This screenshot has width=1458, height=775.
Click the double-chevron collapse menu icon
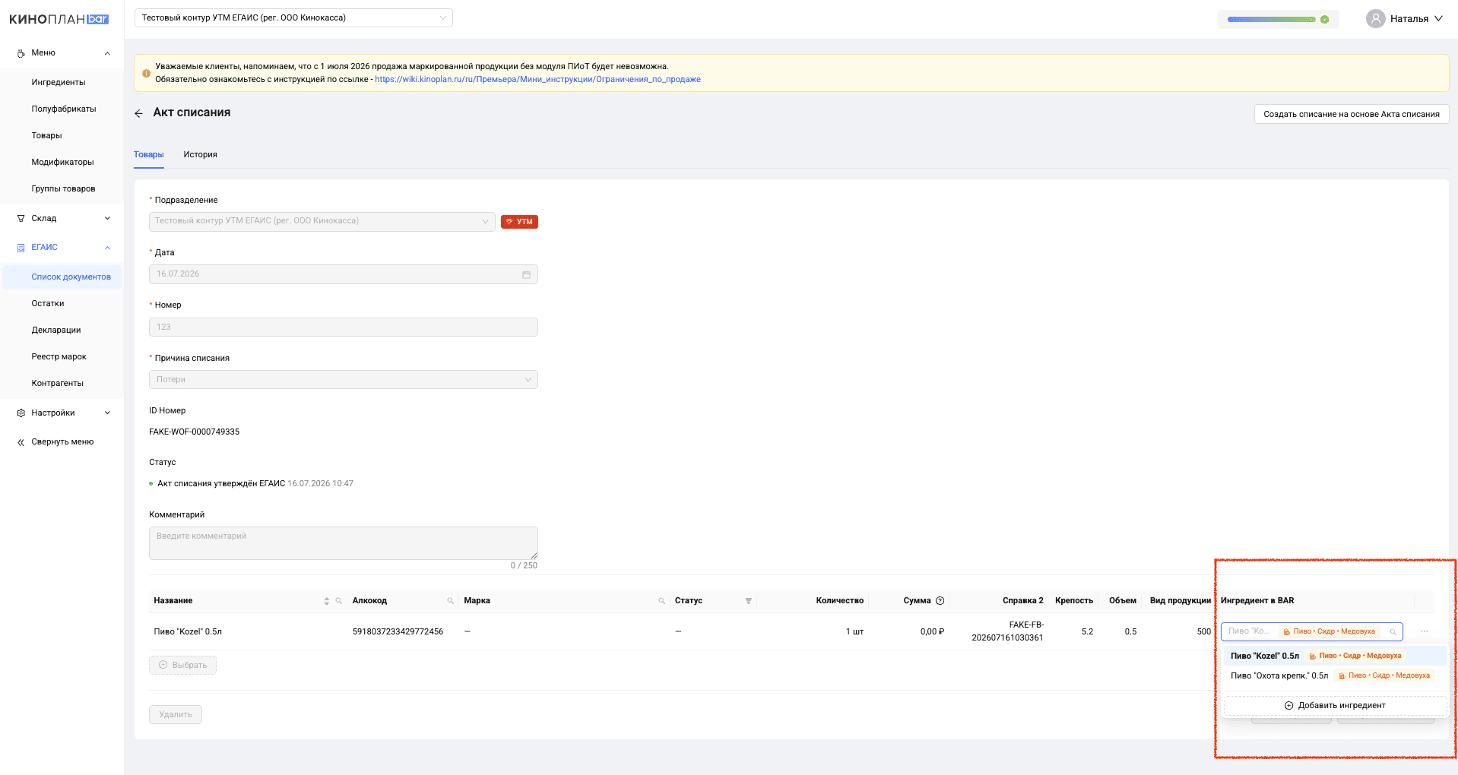click(x=21, y=442)
